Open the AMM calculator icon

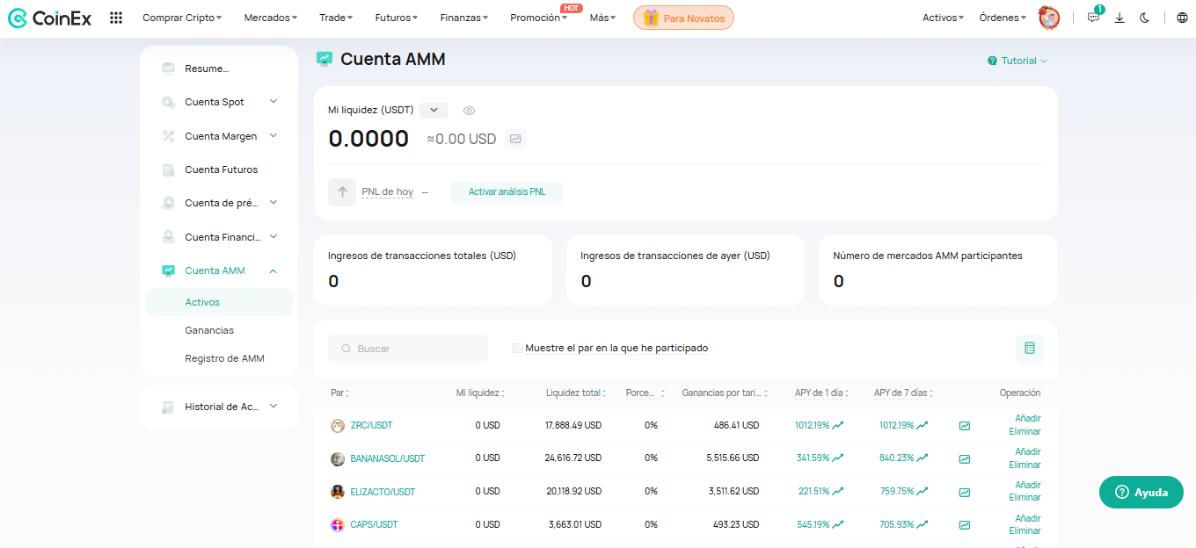(1029, 349)
